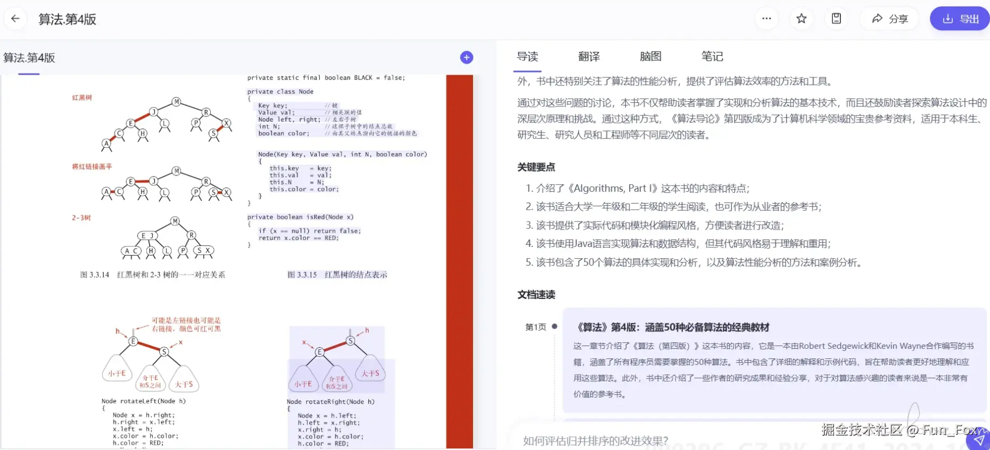Open the 《算法》第4版 summary card
Screen dimensions: 990x450
[x=774, y=360]
